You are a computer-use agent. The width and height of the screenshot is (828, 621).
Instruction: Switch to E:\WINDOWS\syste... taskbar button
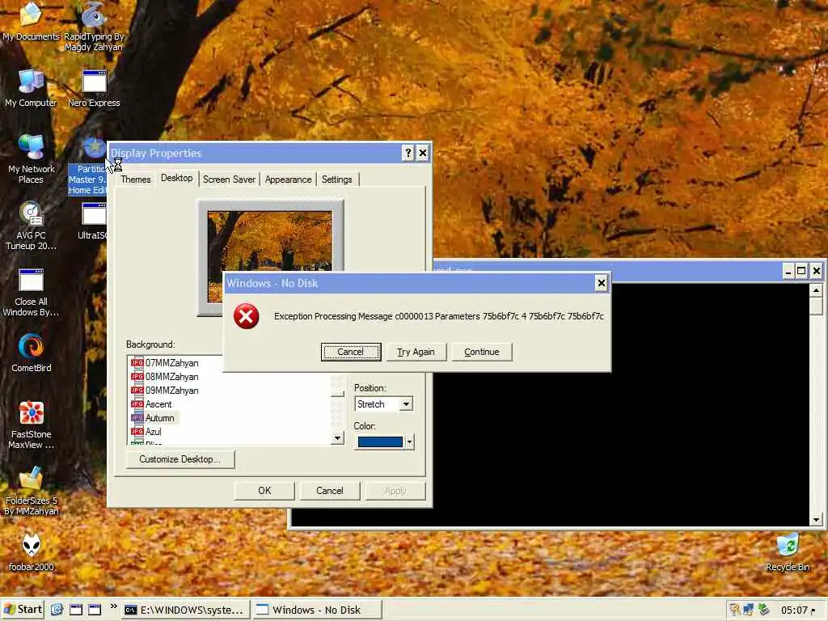tap(184, 610)
